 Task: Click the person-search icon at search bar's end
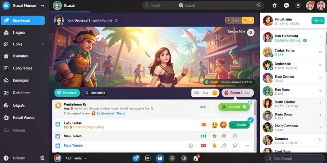tap(259, 6)
